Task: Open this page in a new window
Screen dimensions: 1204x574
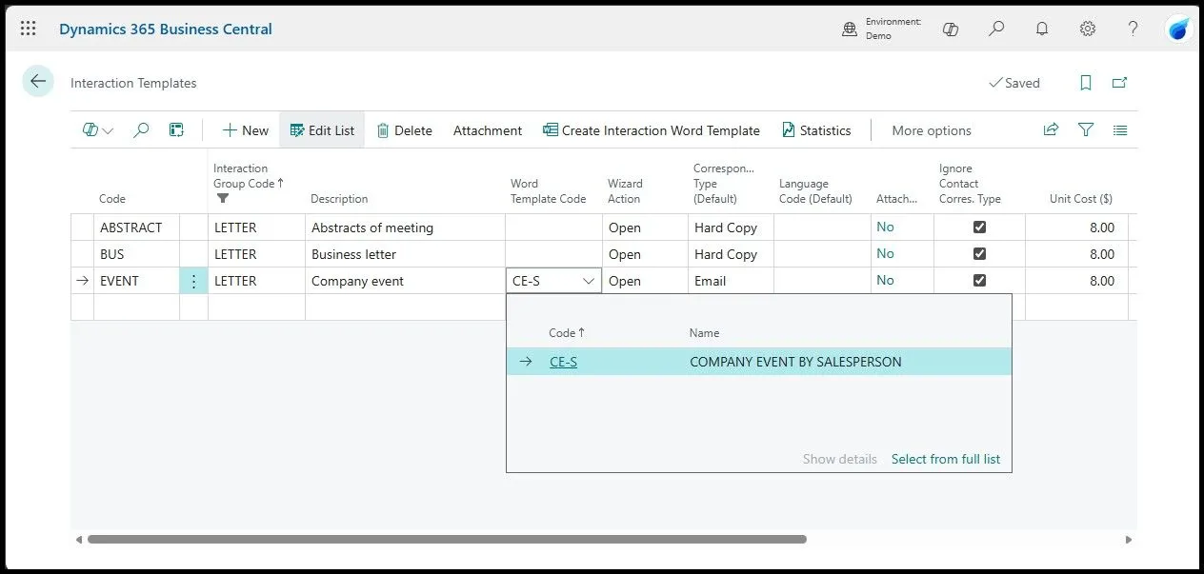Action: tap(1120, 83)
